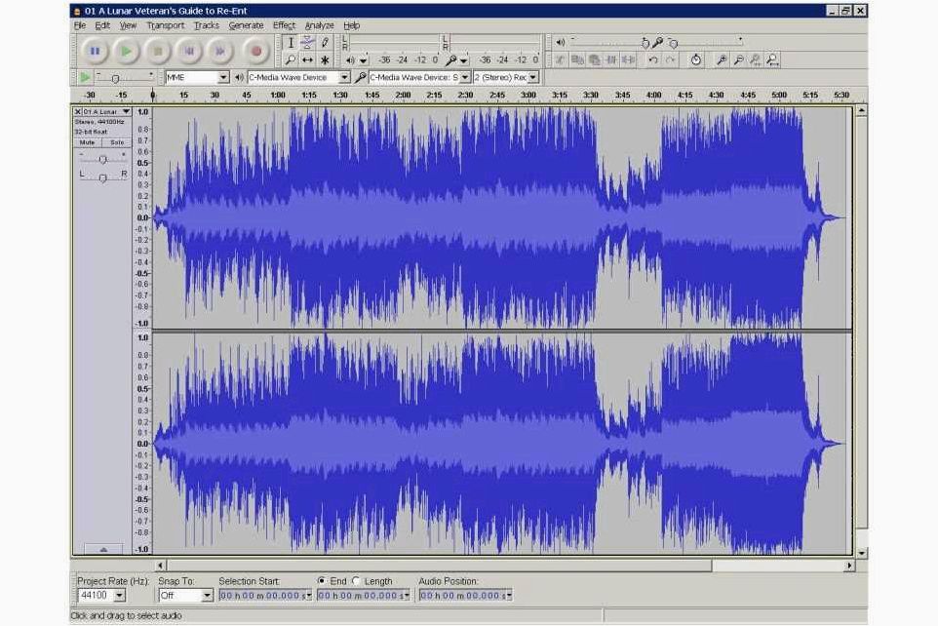Open the Edit menu
This screenshot has width=938, height=626.
point(102,25)
